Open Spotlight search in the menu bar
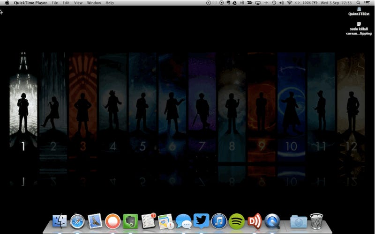The width and height of the screenshot is (375, 234). tap(358, 3)
